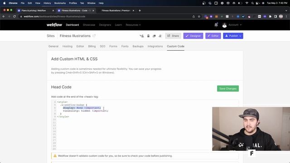This screenshot has height=163, width=290.
Task: Close the Plans & pricing tab
Action: point(53,10)
